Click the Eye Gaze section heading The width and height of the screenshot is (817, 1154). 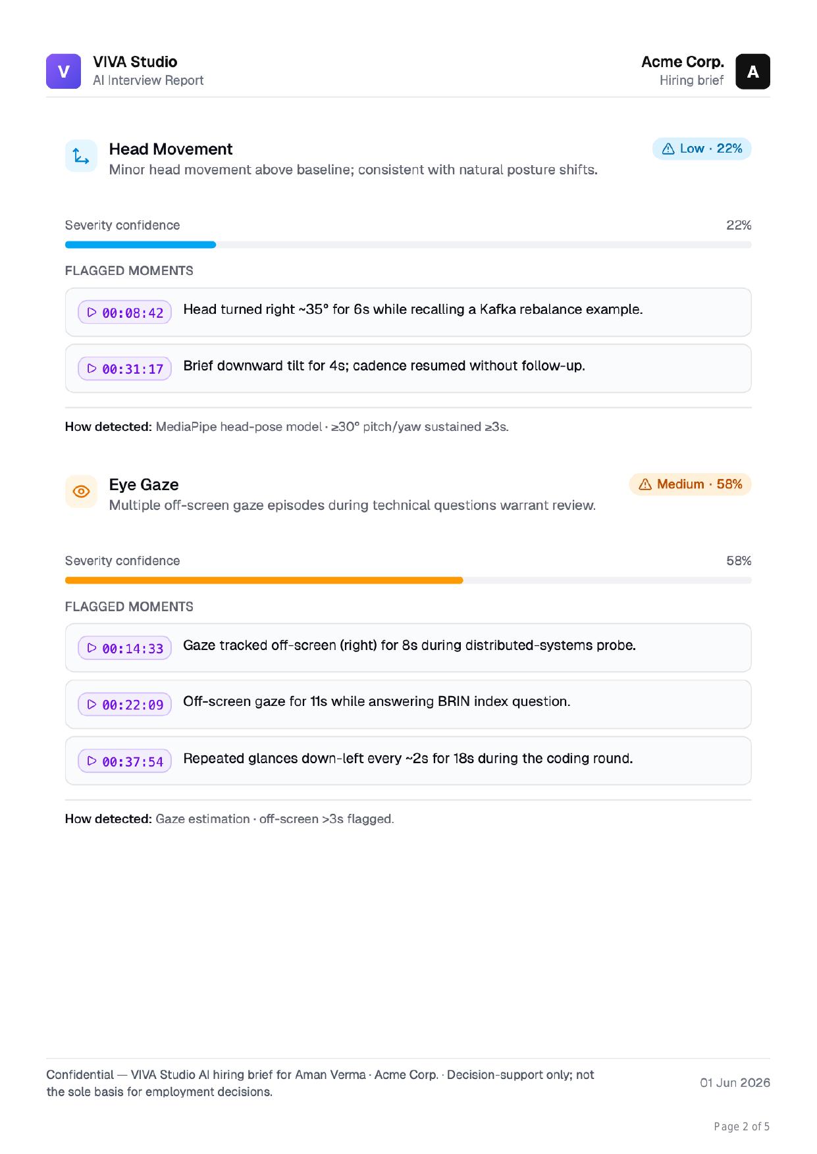144,485
